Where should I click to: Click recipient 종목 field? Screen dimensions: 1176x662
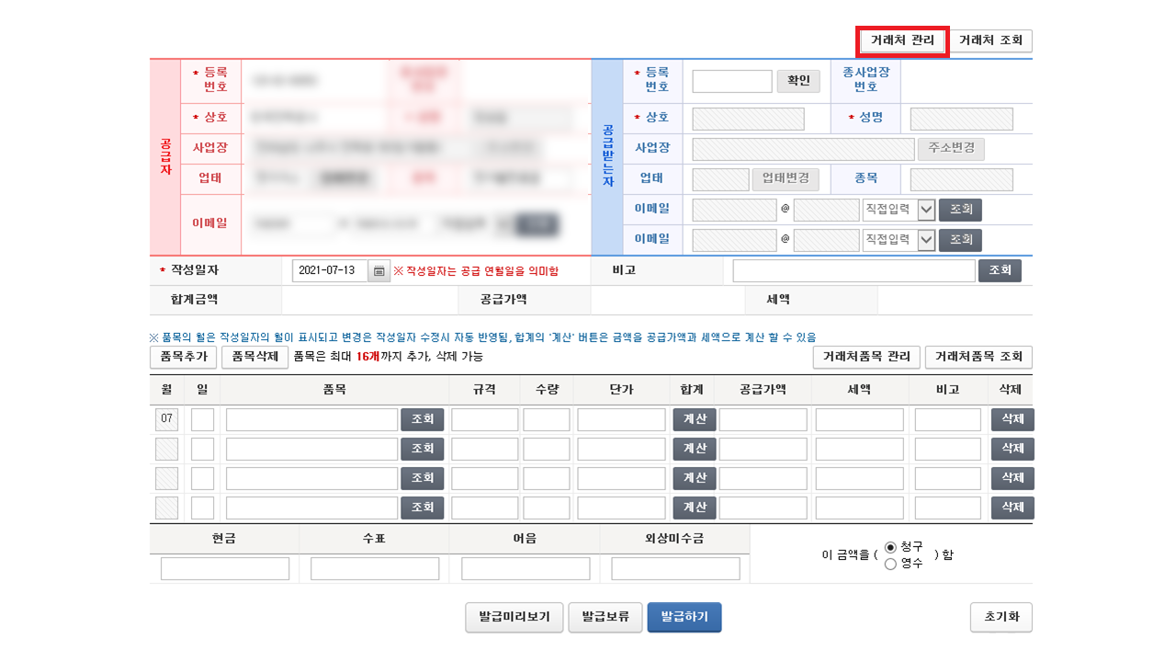click(x=961, y=179)
